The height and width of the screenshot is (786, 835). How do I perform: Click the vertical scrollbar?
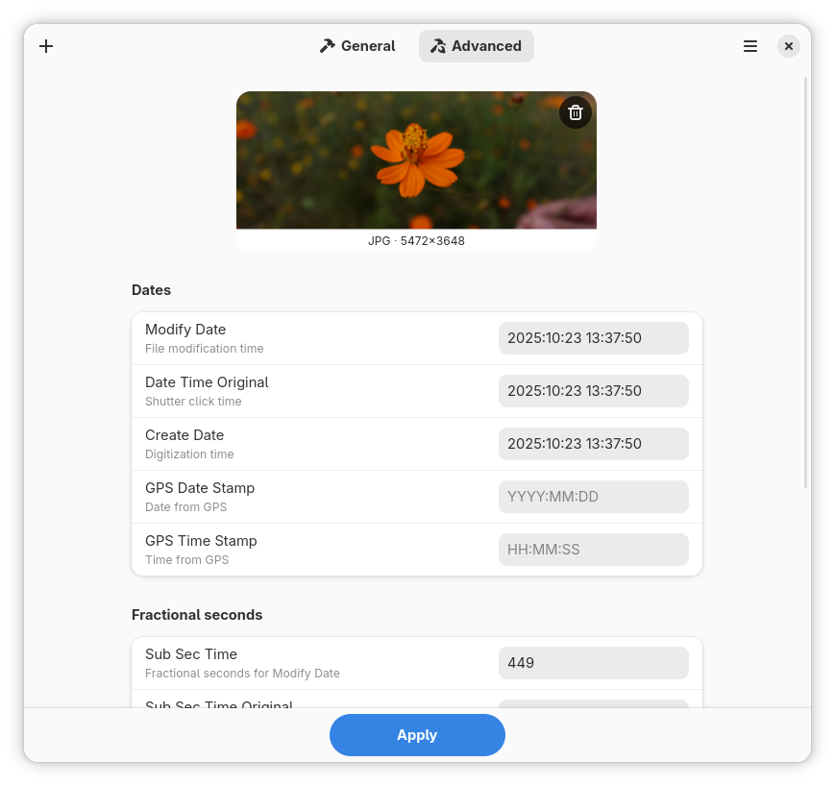(x=806, y=282)
